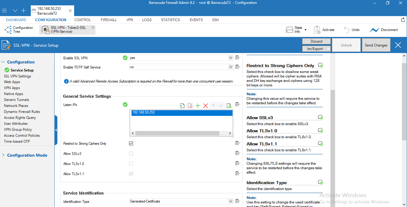Add comment for Restrict to Strong Ciphers help
This screenshot has width=407, height=207.
(x=320, y=65)
